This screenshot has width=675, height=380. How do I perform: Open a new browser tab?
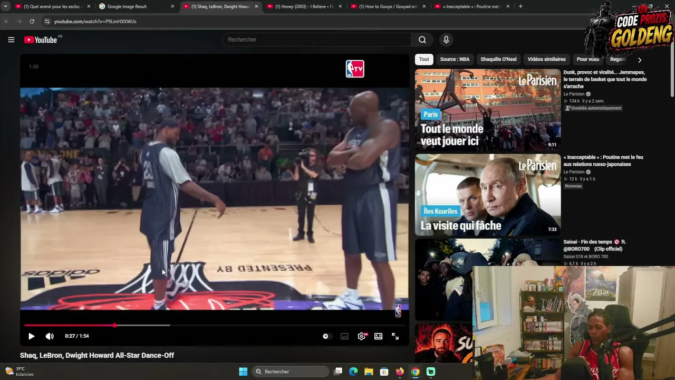[x=520, y=6]
